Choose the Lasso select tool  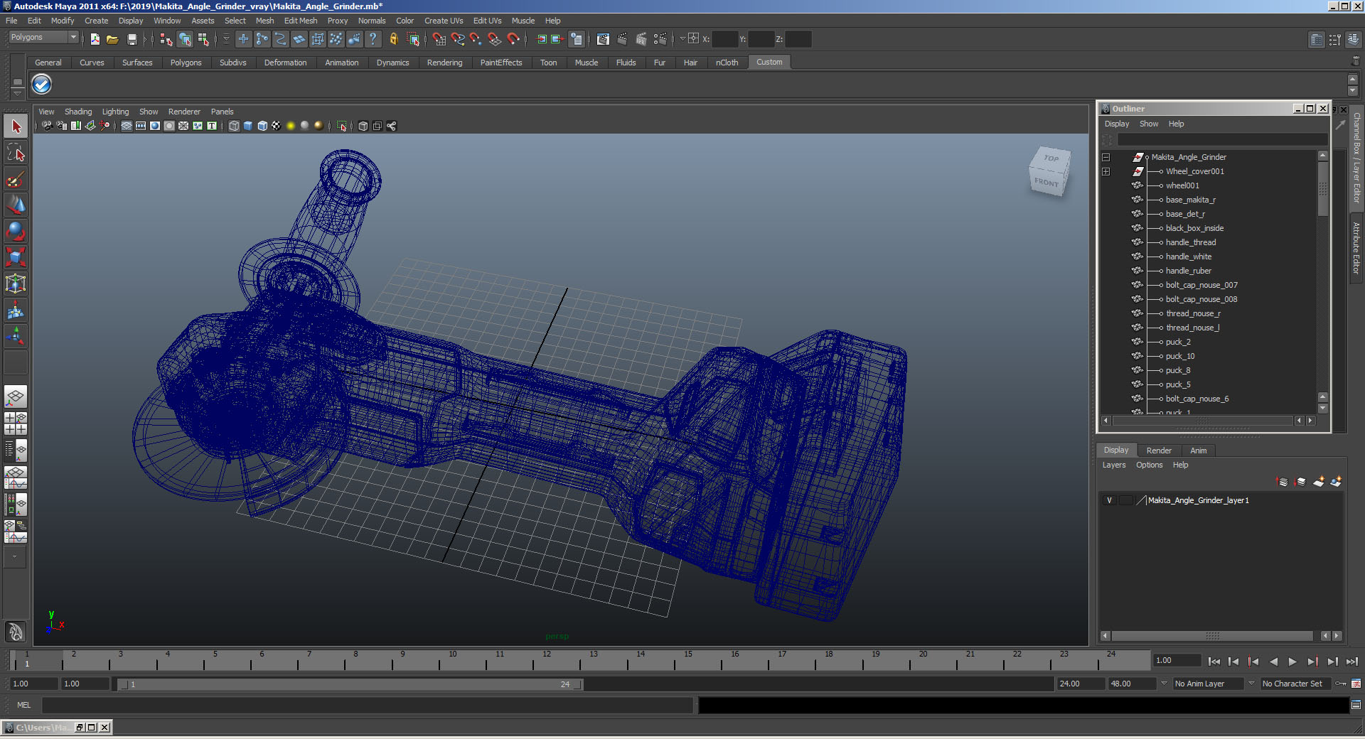point(16,153)
